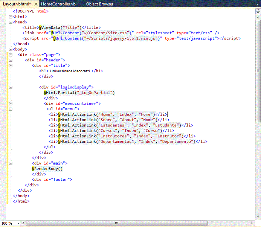Click the @RenderBody() call
The image size is (261, 227).
pyautogui.click(x=47, y=169)
